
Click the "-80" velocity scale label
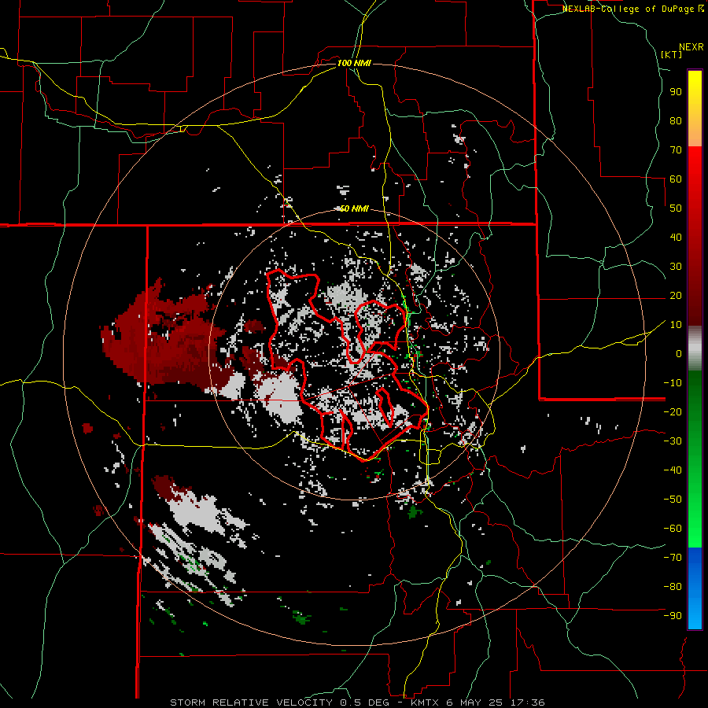point(673,587)
